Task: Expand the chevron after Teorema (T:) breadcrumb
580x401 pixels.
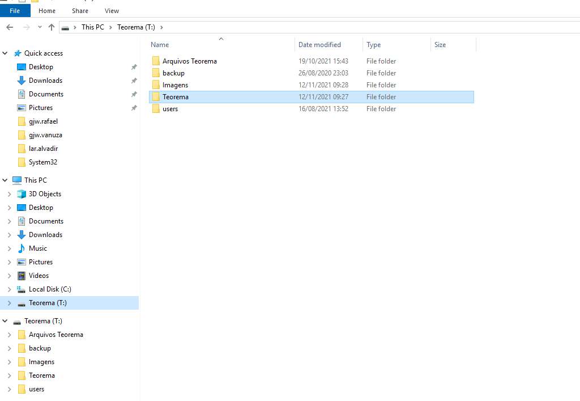Action: coord(161,27)
